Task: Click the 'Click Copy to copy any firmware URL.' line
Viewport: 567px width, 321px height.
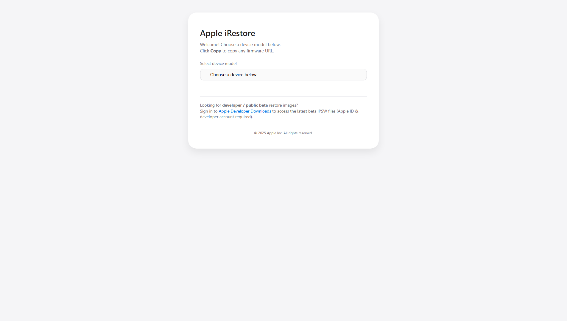Action: [237, 51]
